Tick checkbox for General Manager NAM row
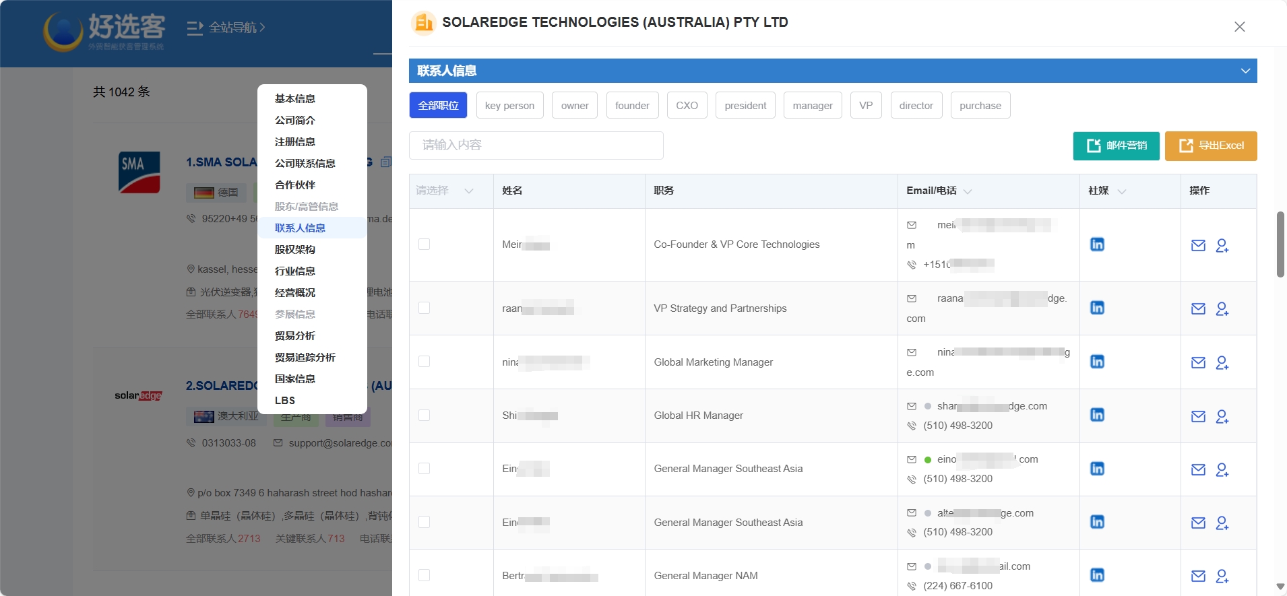Image resolution: width=1287 pixels, height=596 pixels. [424, 575]
